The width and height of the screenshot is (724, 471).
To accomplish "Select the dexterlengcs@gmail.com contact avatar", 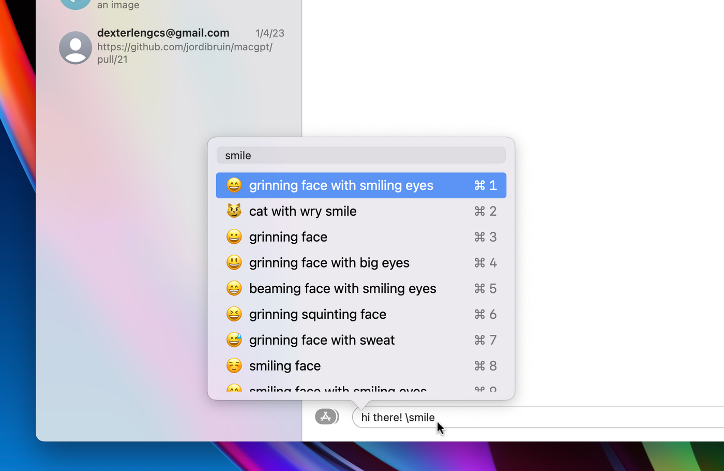I will (76, 48).
